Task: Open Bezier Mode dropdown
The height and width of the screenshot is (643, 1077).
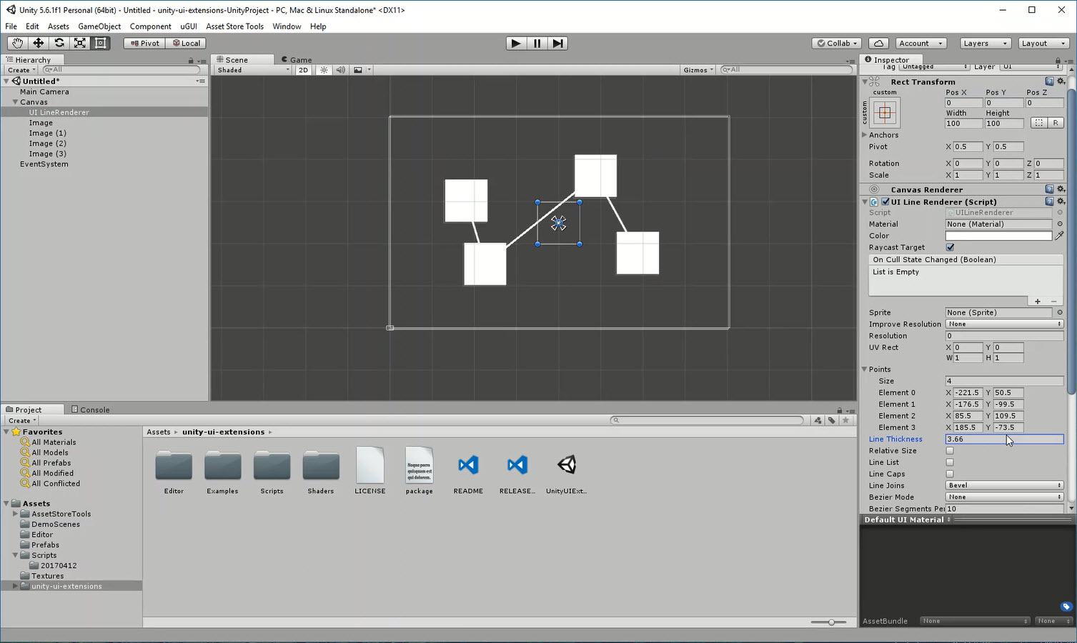Action: [1004, 497]
